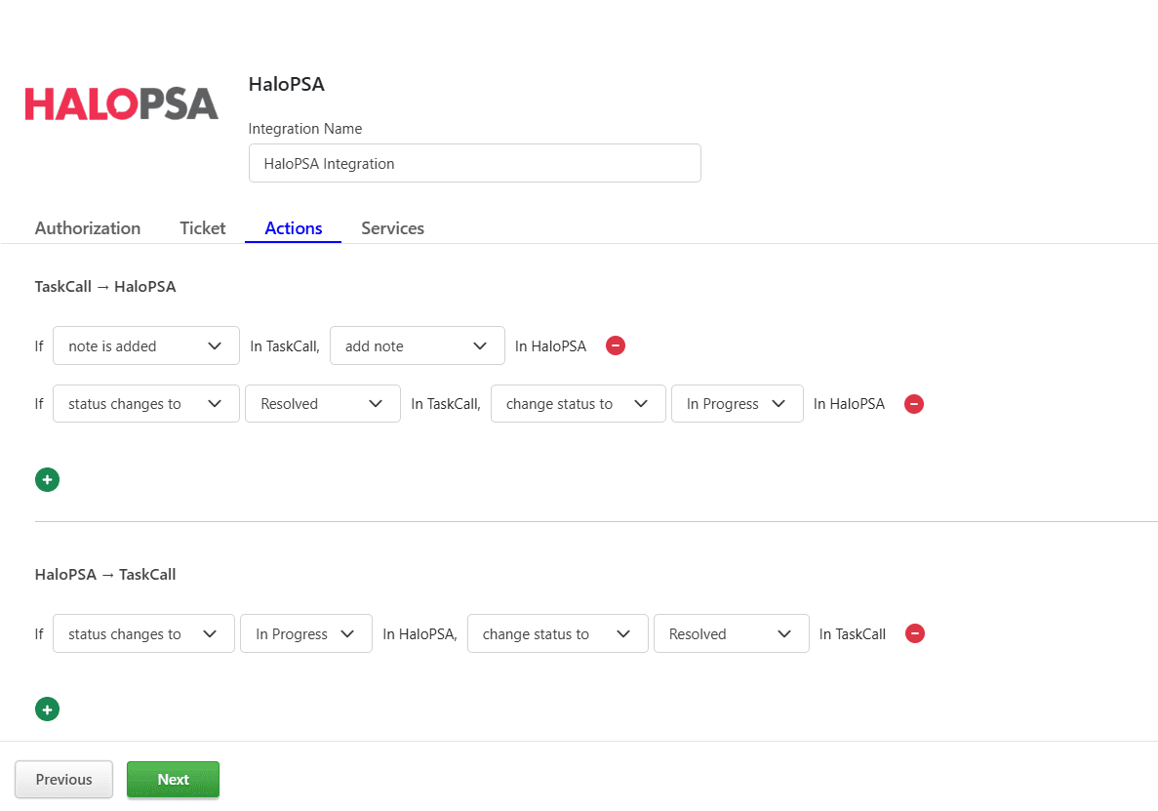The width and height of the screenshot is (1158, 811).
Task: Click the green Next button
Action: [x=173, y=779]
